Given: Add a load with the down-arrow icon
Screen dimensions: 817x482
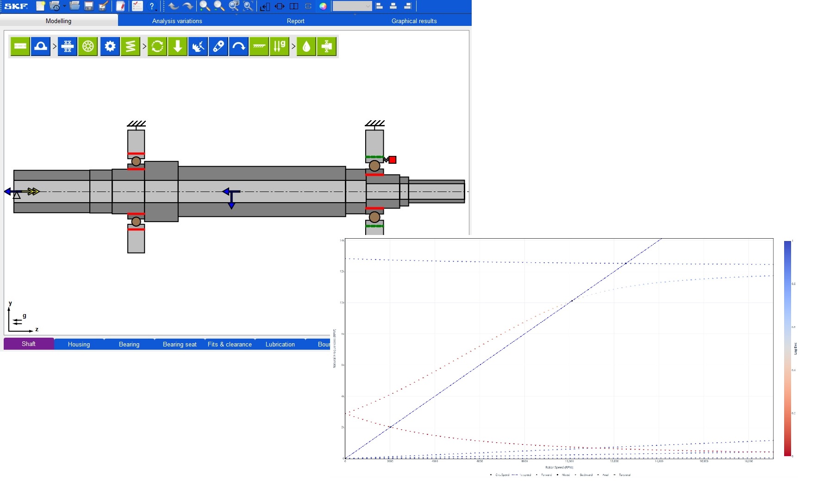Looking at the screenshot, I should point(178,46).
